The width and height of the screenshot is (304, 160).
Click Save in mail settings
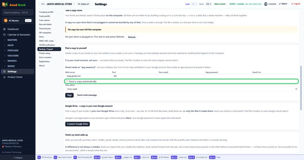pyautogui.click(x=69, y=95)
